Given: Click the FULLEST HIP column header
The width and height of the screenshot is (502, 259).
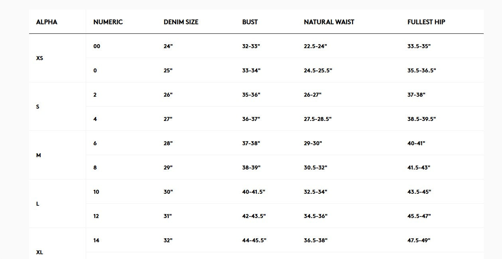Looking at the screenshot, I should [x=426, y=22].
